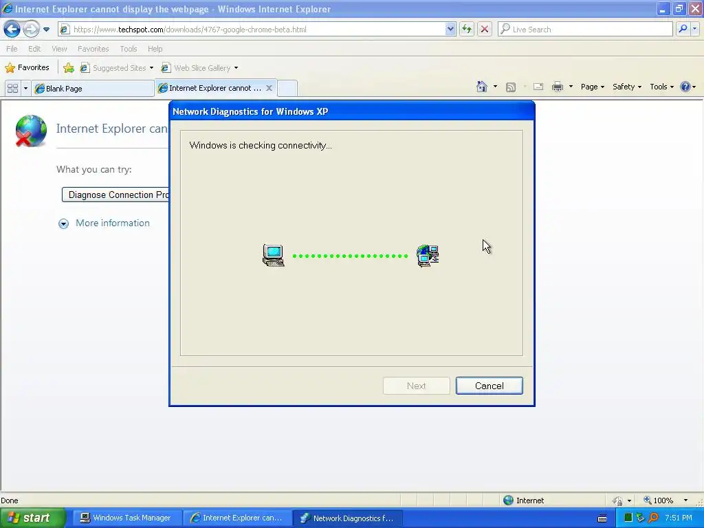This screenshot has height=528, width=704.
Task: Click the Quick Tabs grid icon
Action: click(x=12, y=89)
